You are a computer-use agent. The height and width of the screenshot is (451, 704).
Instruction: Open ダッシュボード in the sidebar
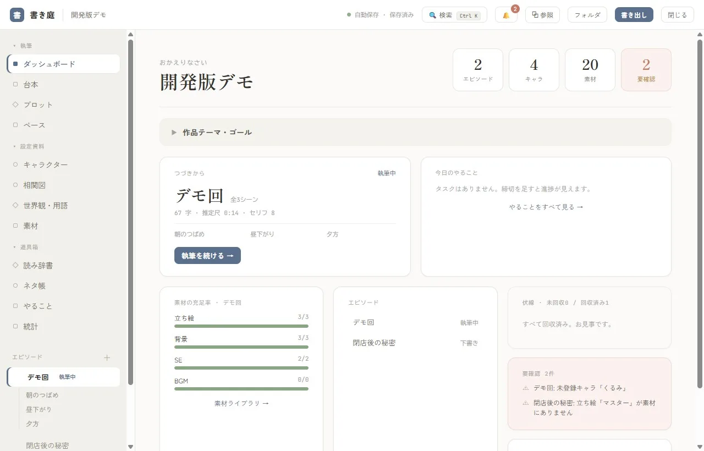click(x=63, y=64)
